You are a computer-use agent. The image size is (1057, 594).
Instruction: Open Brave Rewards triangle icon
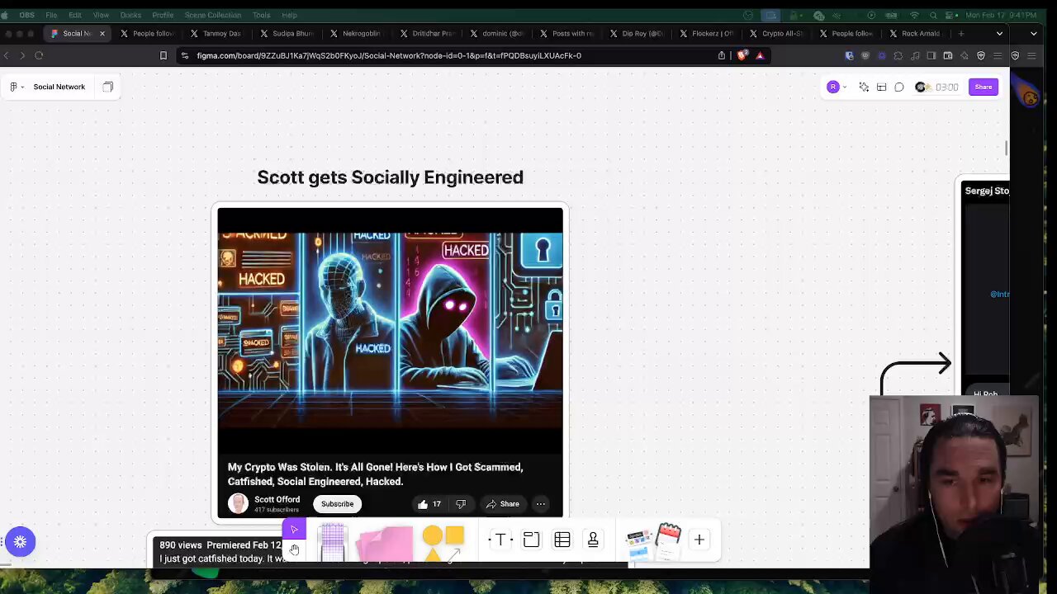760,55
